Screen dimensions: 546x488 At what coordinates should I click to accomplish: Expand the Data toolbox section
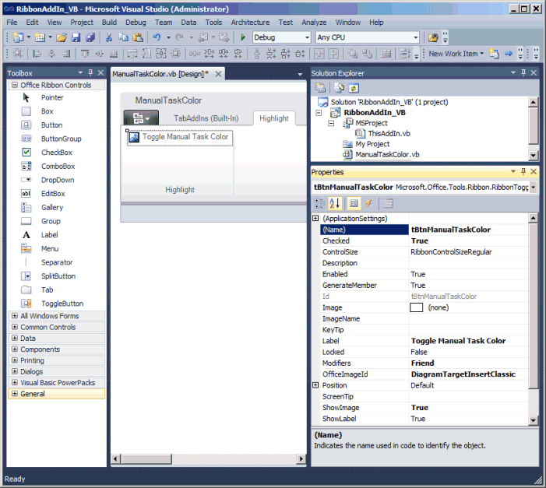(x=15, y=338)
